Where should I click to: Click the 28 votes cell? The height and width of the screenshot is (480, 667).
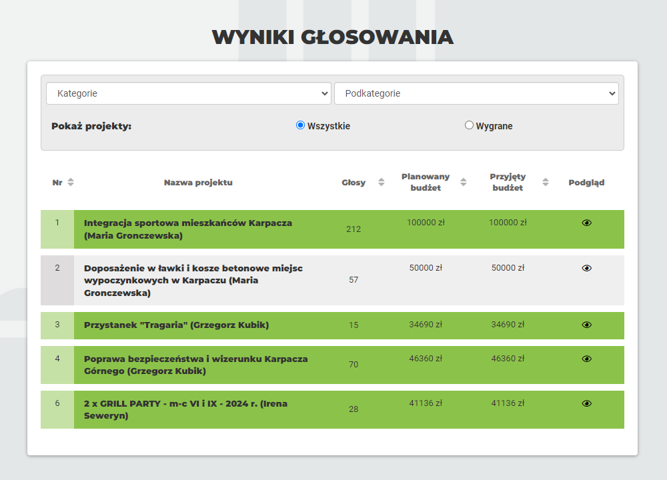(354, 409)
